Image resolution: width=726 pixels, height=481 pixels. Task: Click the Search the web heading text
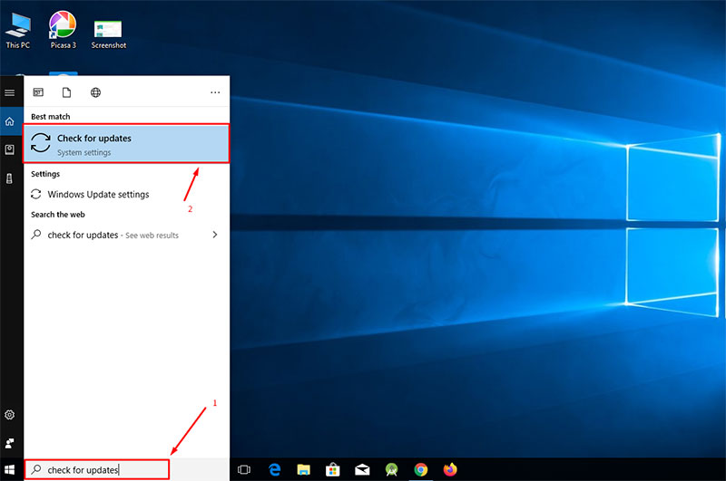(58, 215)
